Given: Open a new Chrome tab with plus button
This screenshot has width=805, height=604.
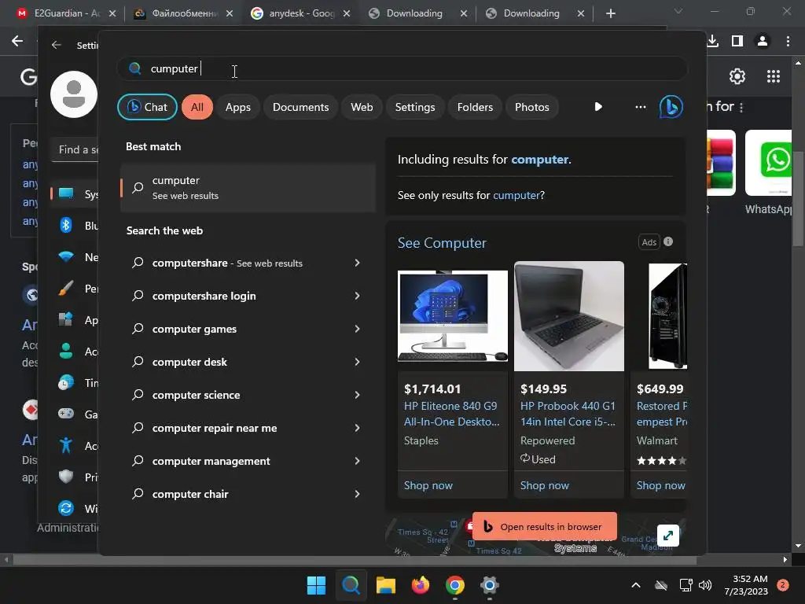Looking at the screenshot, I should (610, 13).
